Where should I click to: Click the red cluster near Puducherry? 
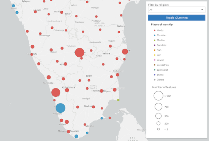click(117, 75)
